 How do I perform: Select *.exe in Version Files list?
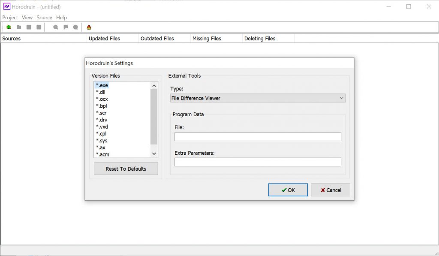click(102, 85)
